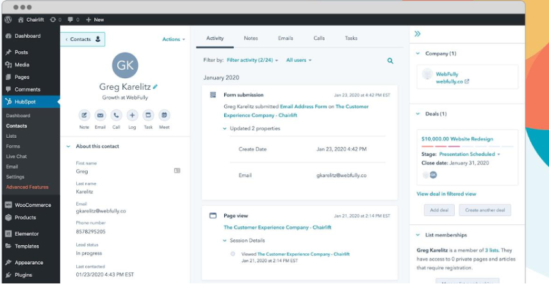Viewport: 549px width, 286px height.
Task: Click the GK contact avatar
Action: point(125,65)
